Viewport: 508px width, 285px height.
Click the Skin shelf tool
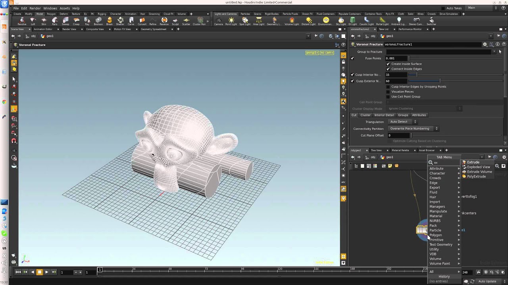point(44,21)
